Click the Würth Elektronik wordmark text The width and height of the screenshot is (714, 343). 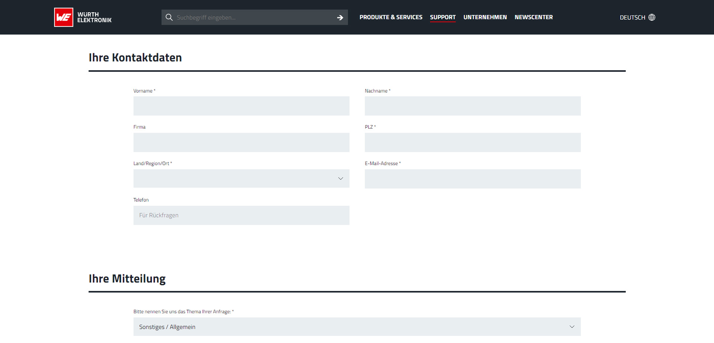pos(94,17)
